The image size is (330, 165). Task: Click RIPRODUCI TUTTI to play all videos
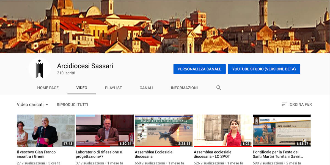click(x=73, y=105)
